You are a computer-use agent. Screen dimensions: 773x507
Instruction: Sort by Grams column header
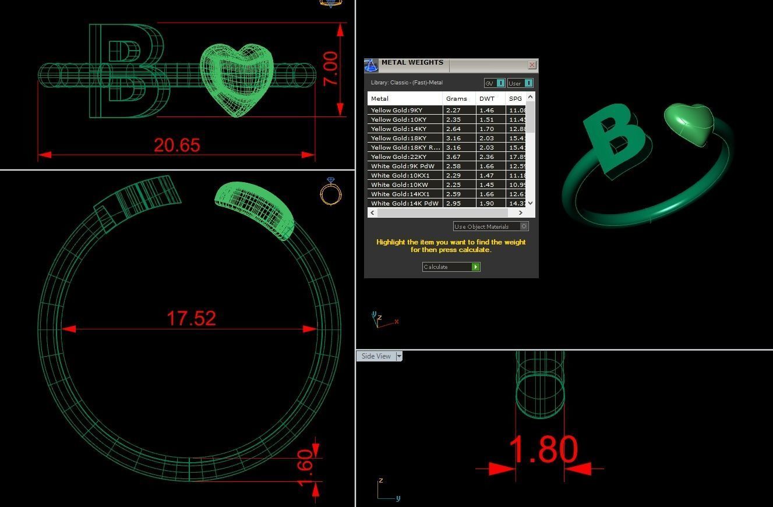coord(459,98)
